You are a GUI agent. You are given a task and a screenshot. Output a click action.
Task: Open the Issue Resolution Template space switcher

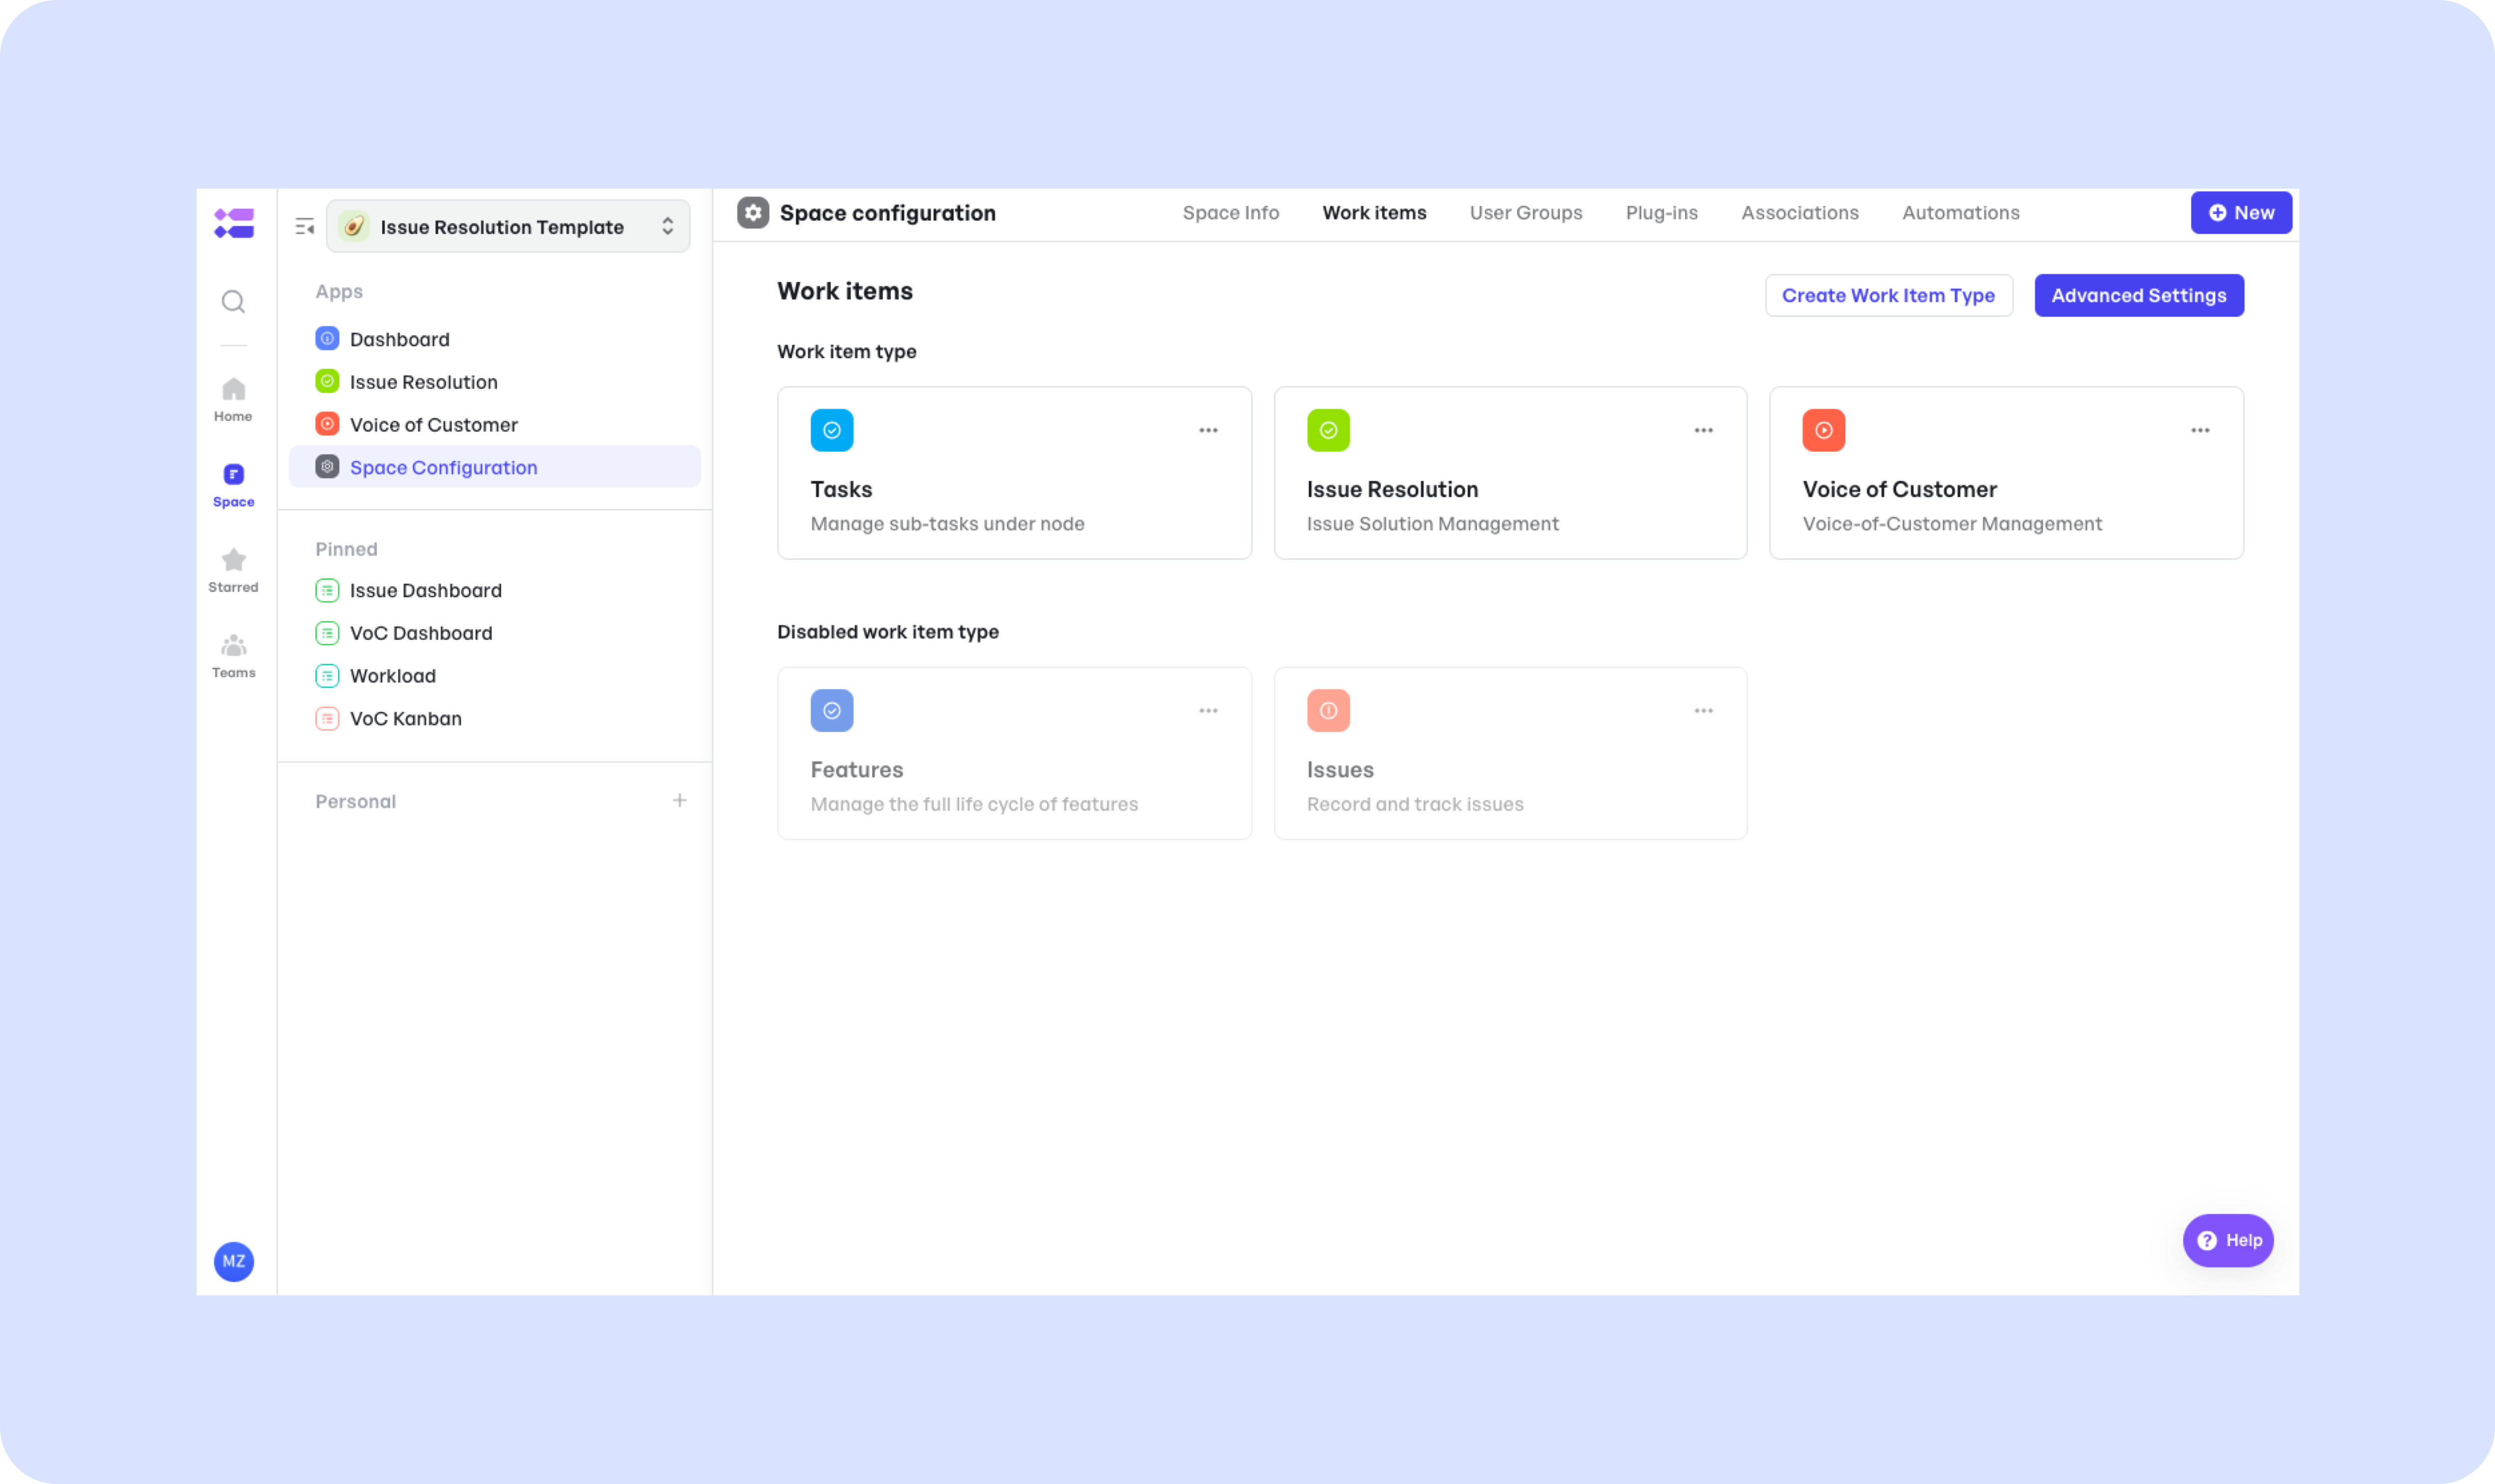pos(508,227)
